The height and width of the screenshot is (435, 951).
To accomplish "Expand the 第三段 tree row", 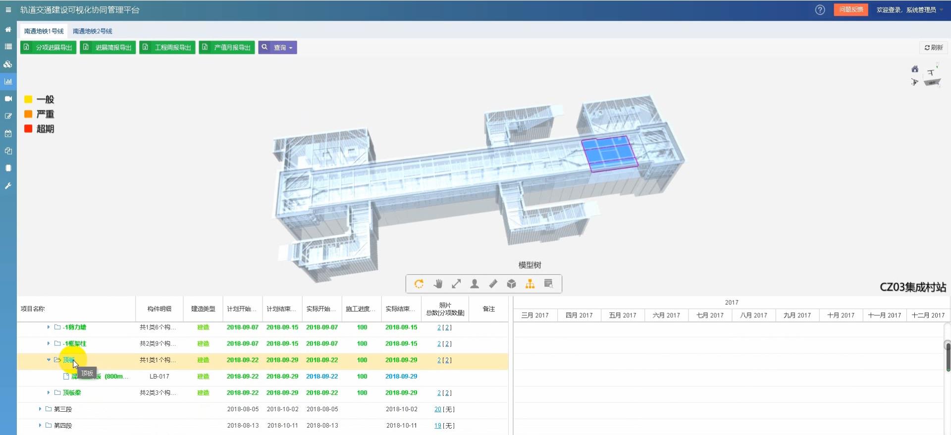I will click(40, 409).
